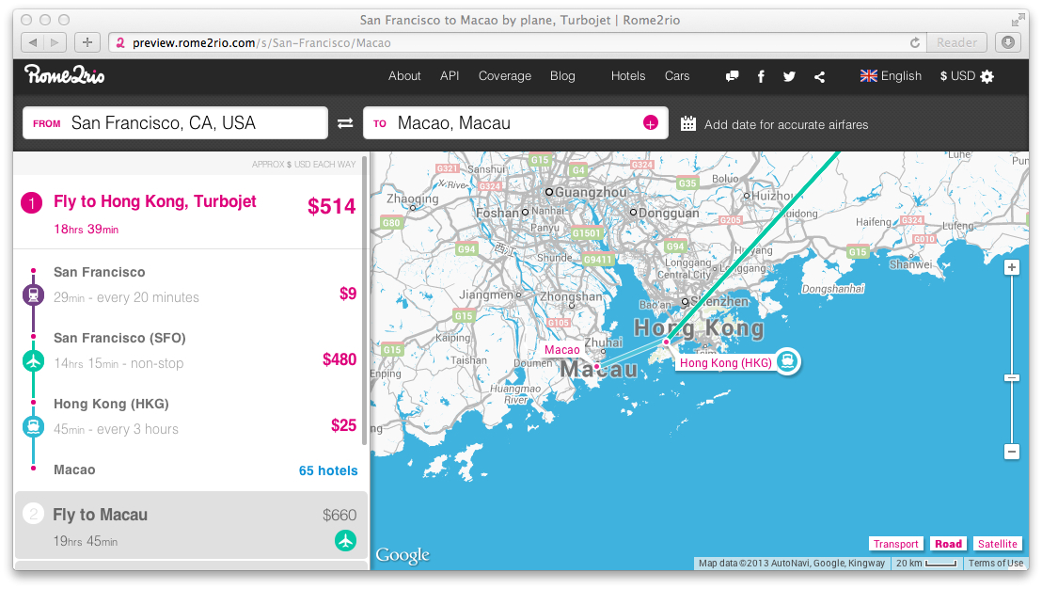This screenshot has width=1042, height=589.
Task: Go forward with browser forward arrow
Action: (55, 42)
